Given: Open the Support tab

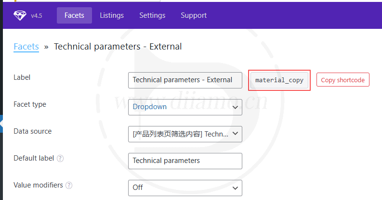Looking at the screenshot, I should [194, 15].
